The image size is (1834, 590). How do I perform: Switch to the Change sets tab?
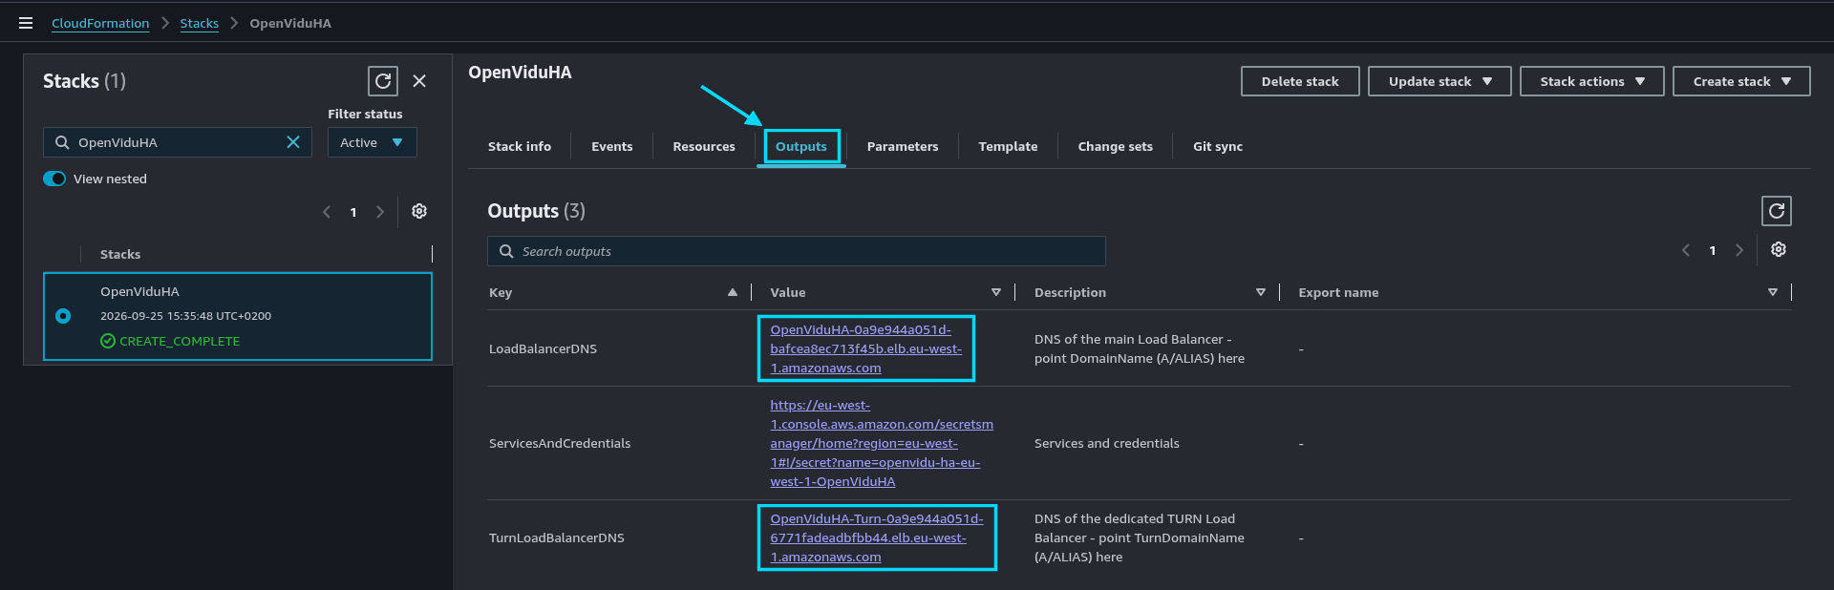1115,146
